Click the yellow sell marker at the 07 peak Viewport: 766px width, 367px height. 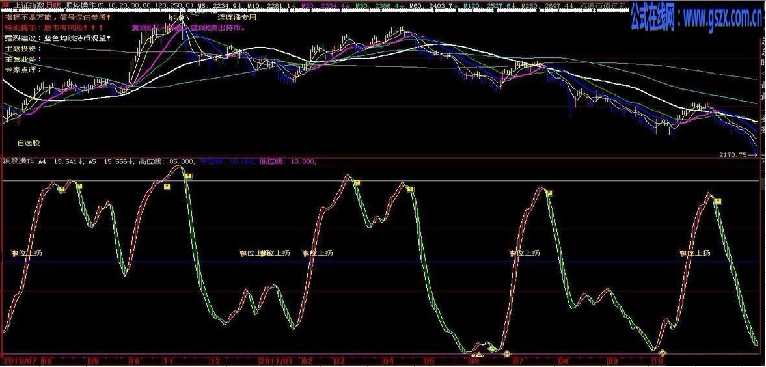[x=549, y=193]
